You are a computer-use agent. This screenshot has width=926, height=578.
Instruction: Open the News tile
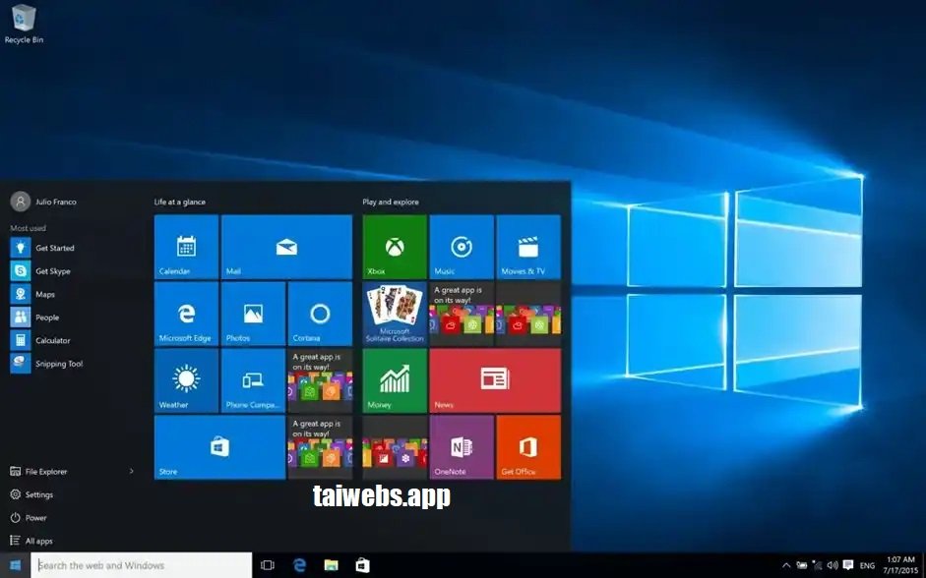(x=495, y=380)
